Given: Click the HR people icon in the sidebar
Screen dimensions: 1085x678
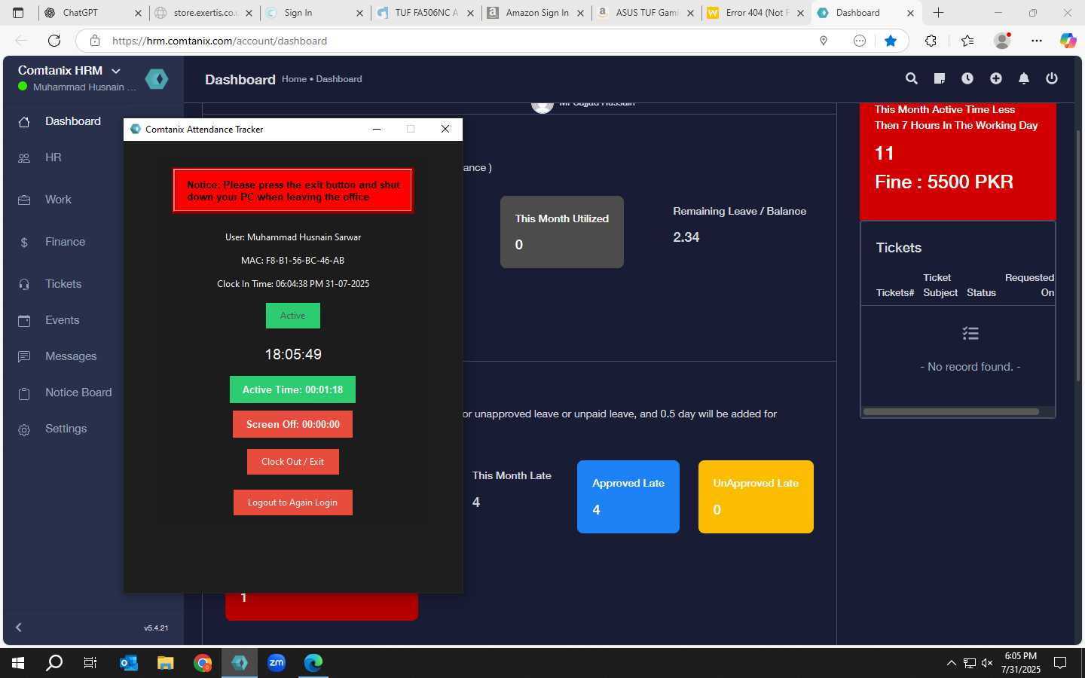Looking at the screenshot, I should coord(24,158).
